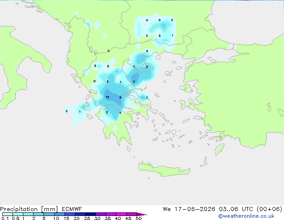This screenshot has width=284, height=220.
Task: Click the 'Precipitation [mm]' title text
Action: tap(29, 209)
